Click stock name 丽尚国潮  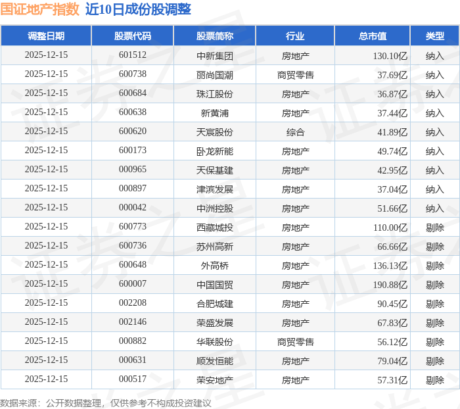coord(215,75)
